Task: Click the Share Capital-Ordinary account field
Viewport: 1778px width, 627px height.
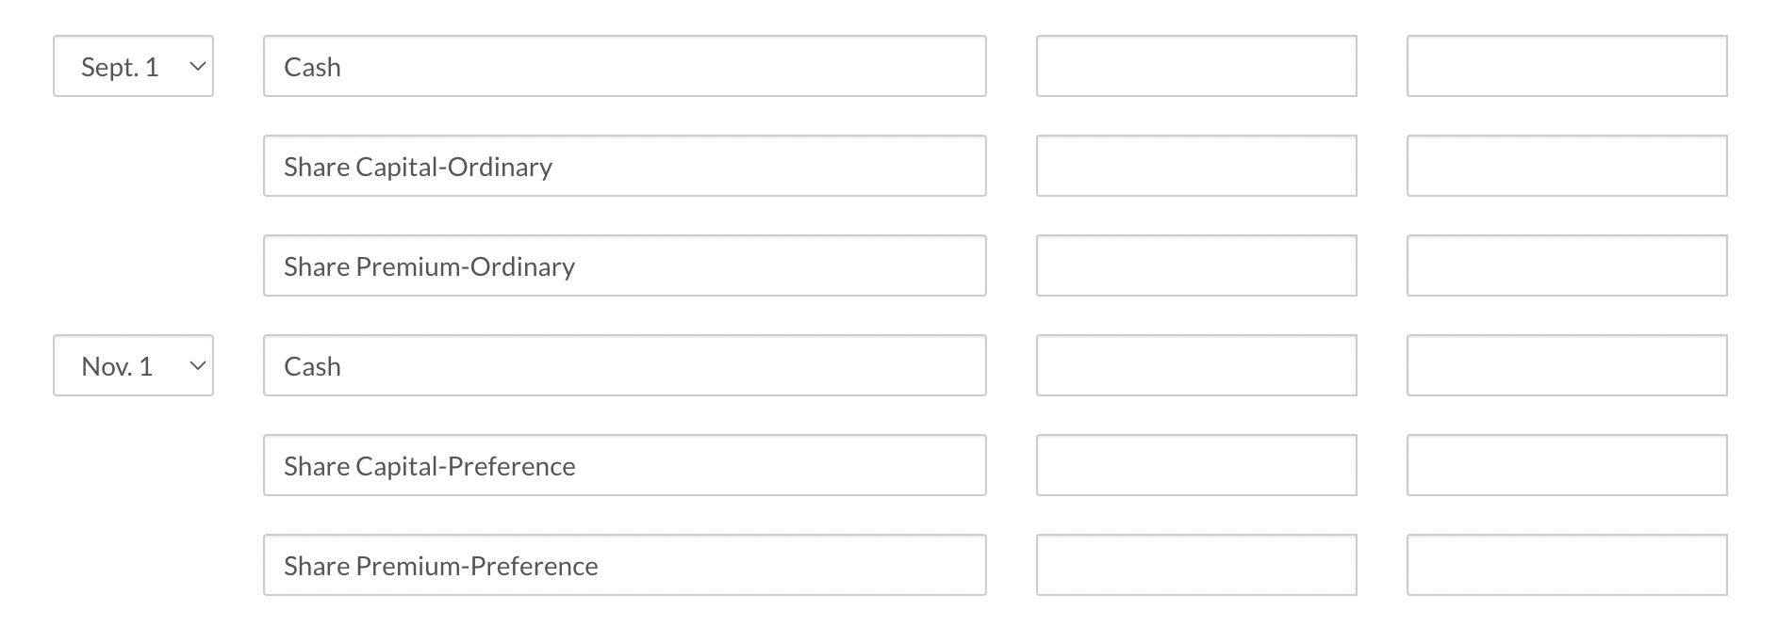Action: click(x=624, y=166)
